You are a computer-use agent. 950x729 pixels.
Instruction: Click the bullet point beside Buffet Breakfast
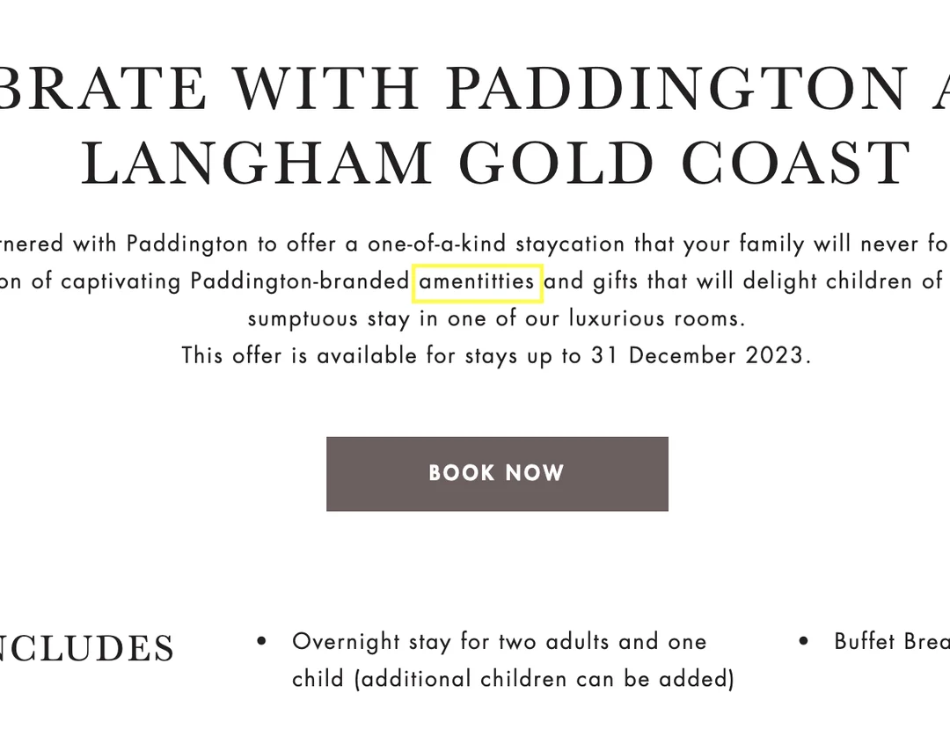[x=803, y=641]
